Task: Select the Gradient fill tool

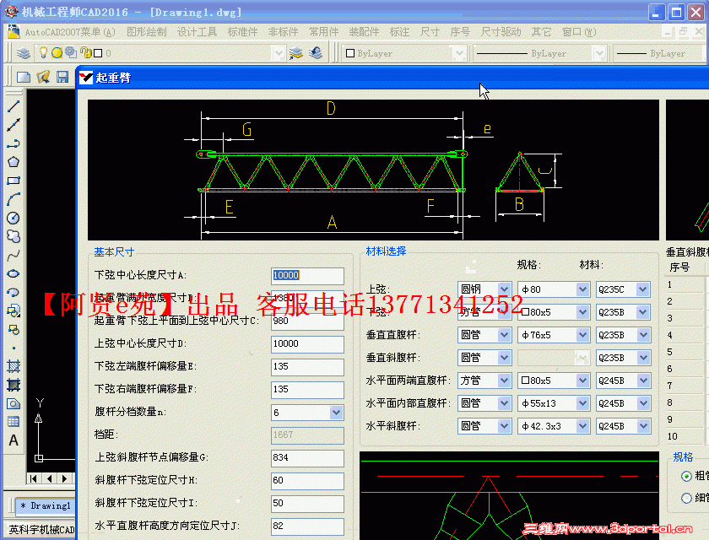Action: [14, 385]
